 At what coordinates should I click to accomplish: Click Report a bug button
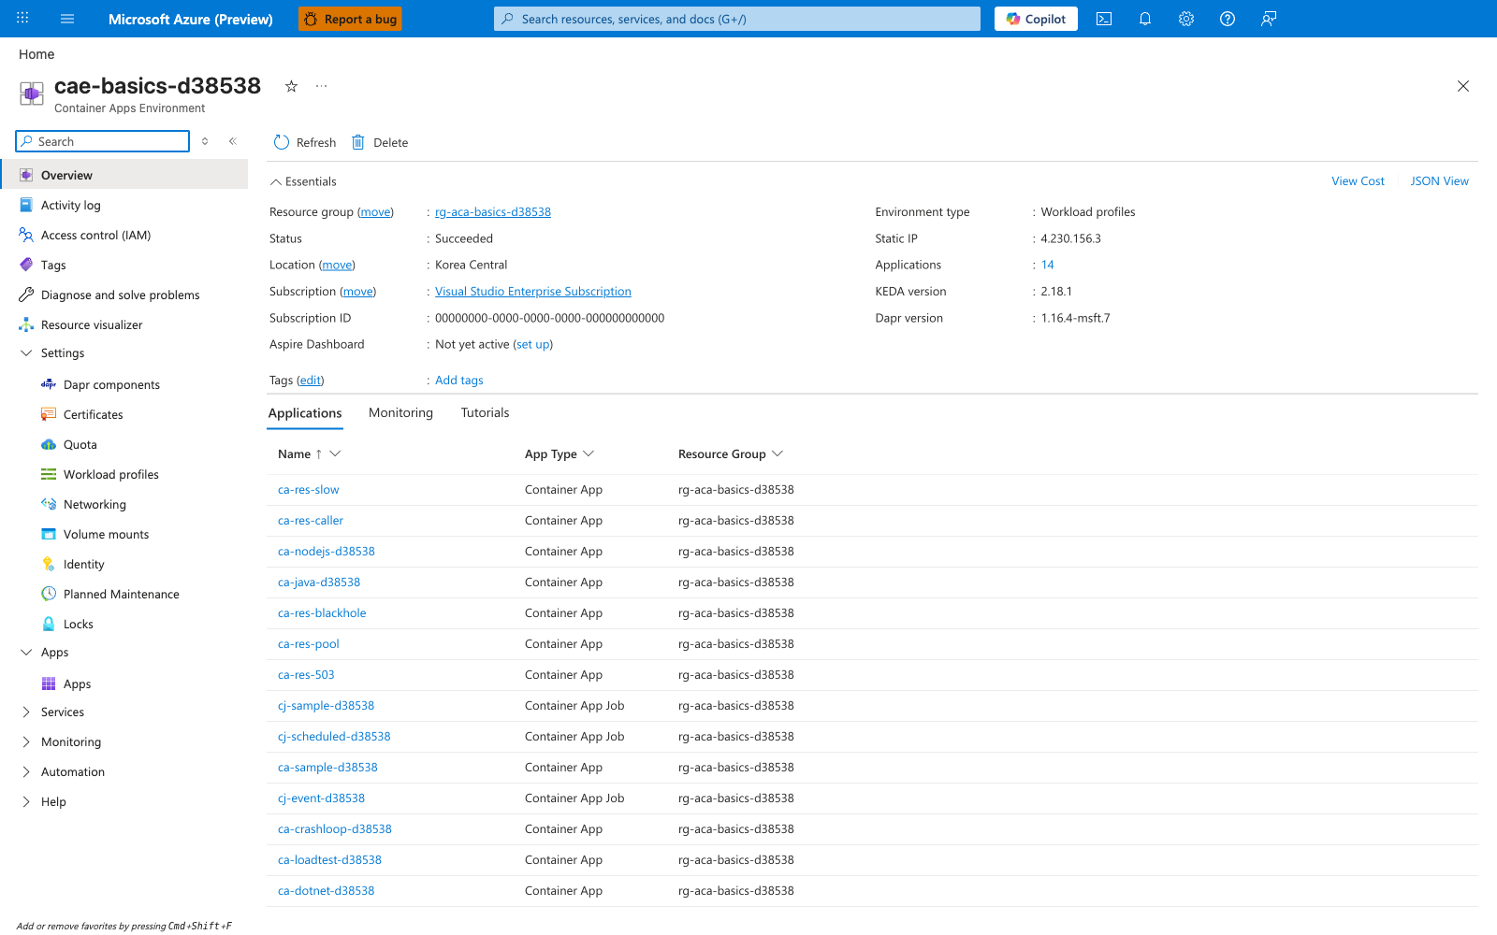point(350,19)
